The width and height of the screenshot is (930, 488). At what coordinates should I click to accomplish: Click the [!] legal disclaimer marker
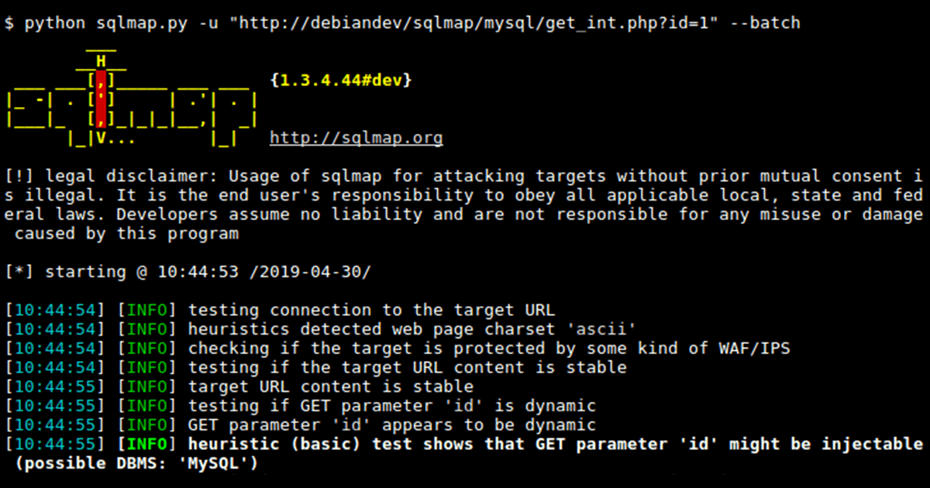click(x=15, y=176)
